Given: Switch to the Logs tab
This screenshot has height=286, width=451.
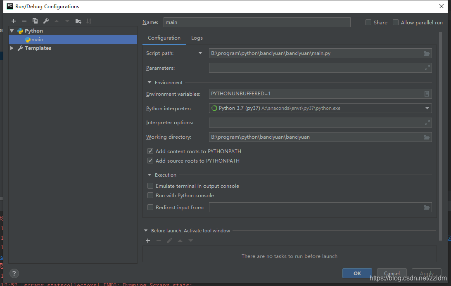Looking at the screenshot, I should pos(197,38).
